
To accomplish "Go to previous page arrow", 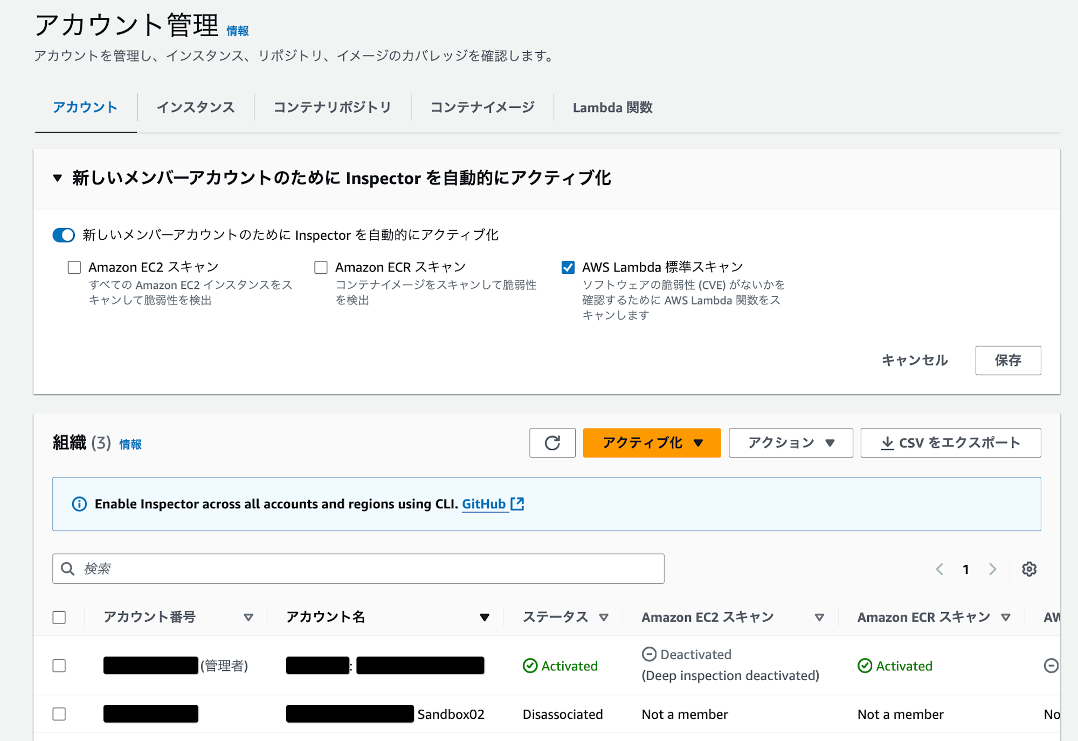I will point(939,569).
